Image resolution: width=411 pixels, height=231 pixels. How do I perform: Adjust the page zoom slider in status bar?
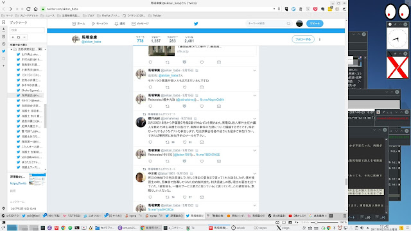(x=324, y=223)
